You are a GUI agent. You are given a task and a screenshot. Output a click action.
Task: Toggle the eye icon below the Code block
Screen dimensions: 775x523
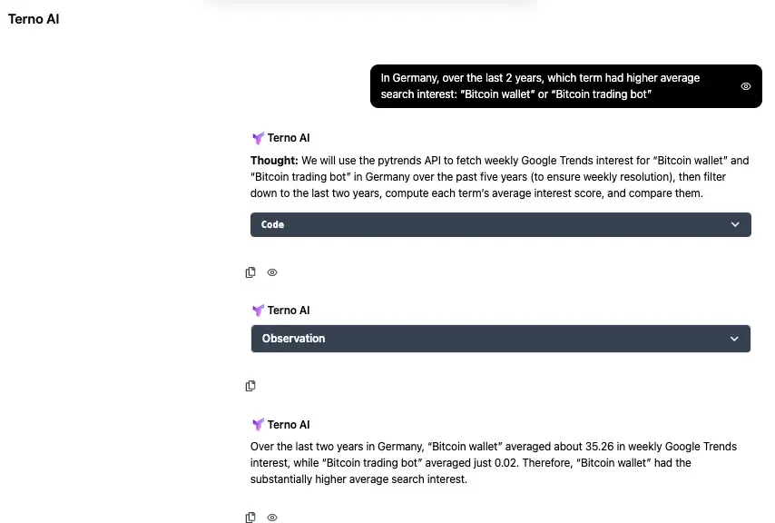tap(272, 272)
